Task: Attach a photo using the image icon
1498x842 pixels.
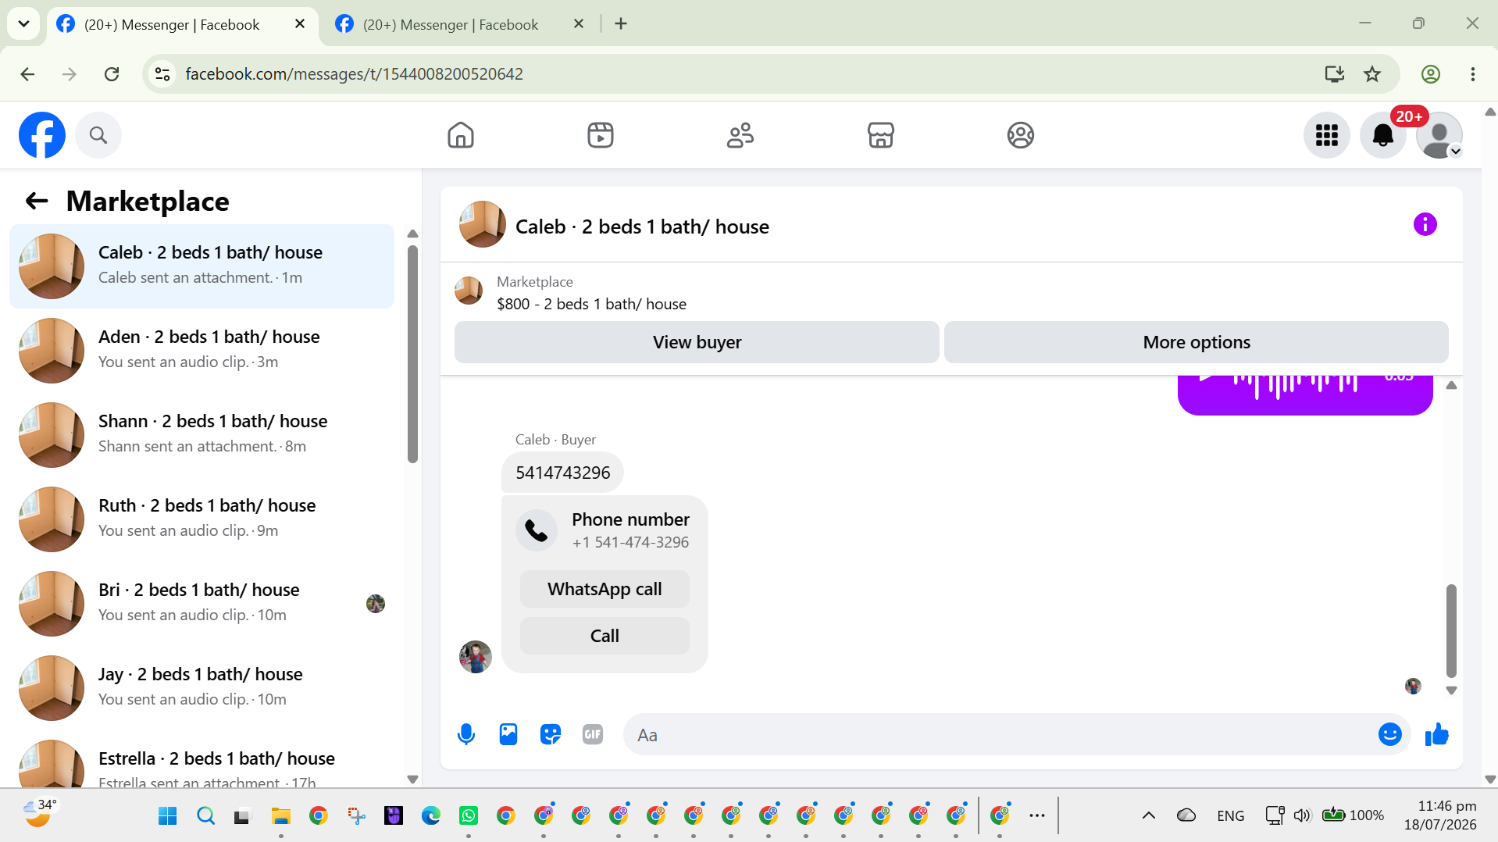Action: click(x=508, y=734)
